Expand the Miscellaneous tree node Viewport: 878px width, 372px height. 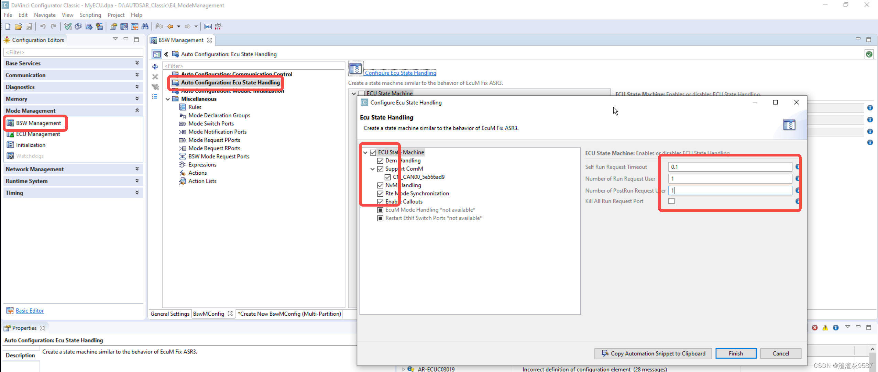[168, 99]
